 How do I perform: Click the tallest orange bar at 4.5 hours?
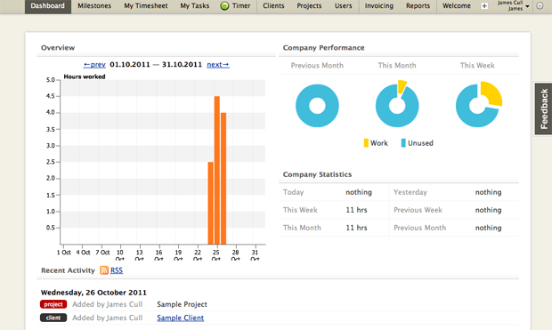(217, 170)
